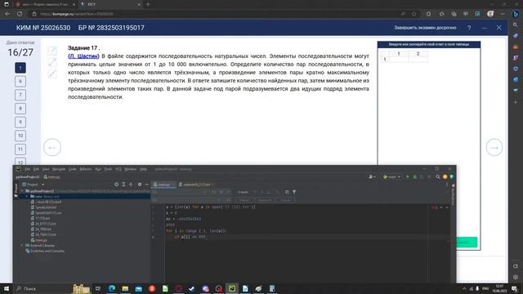Open the PyCharm View menu
Image resolution: width=523 pixels, height=294 pixels.
46,169
